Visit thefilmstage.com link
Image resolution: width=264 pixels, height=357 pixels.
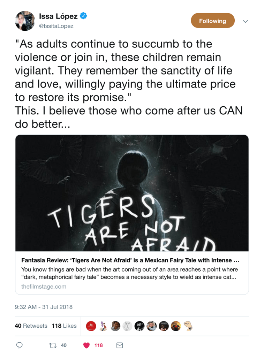(44, 287)
